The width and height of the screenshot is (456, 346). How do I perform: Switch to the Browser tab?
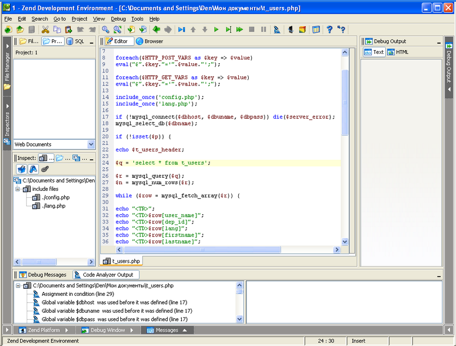(x=150, y=41)
